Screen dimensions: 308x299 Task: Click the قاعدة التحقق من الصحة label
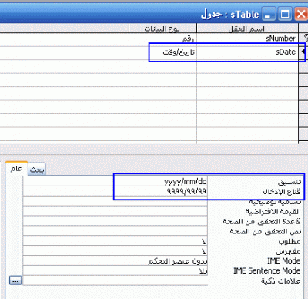pos(262,221)
